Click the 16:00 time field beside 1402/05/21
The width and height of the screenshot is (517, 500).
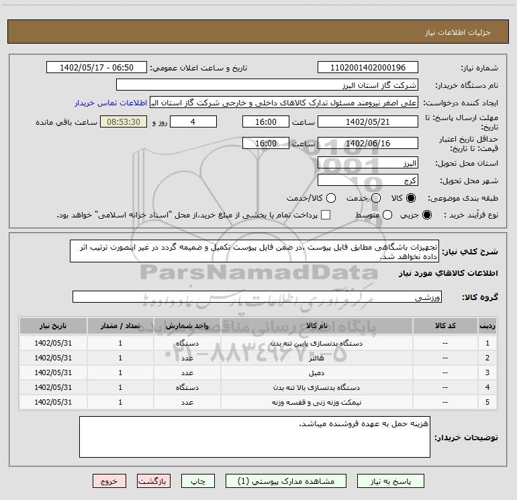pyautogui.click(x=266, y=121)
